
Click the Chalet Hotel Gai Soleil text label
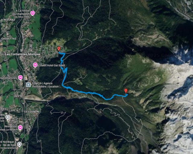[x=52, y=65]
